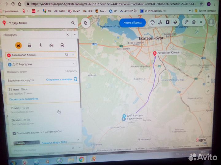Toggle the traffic layer circle icon
The width and height of the screenshot is (221, 165).
[x=153, y=22]
